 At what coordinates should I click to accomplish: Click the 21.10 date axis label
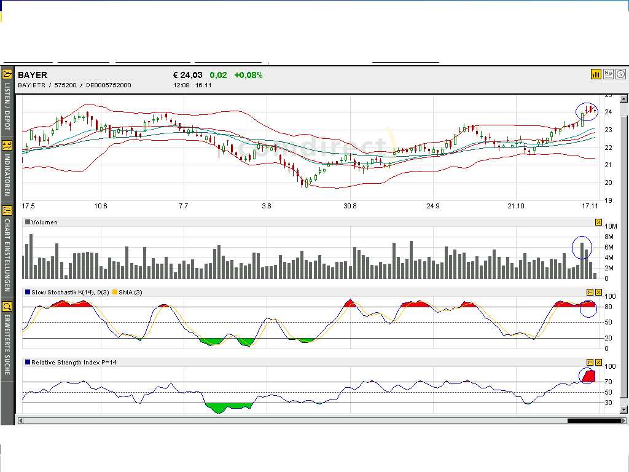(x=516, y=206)
